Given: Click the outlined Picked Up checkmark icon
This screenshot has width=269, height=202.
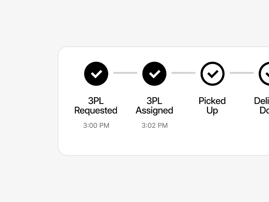Looking at the screenshot, I should pos(213,74).
